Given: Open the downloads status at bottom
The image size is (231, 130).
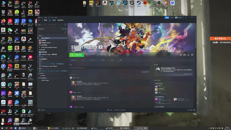Looking at the screenshot, I should [x=116, y=110].
